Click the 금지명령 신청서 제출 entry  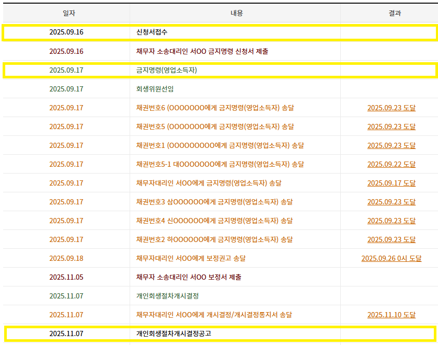pos(202,51)
